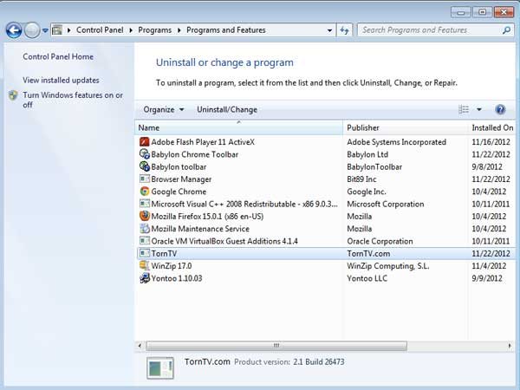The width and height of the screenshot is (520, 390).
Task: Click the Forward navigation button
Action: pos(32,30)
